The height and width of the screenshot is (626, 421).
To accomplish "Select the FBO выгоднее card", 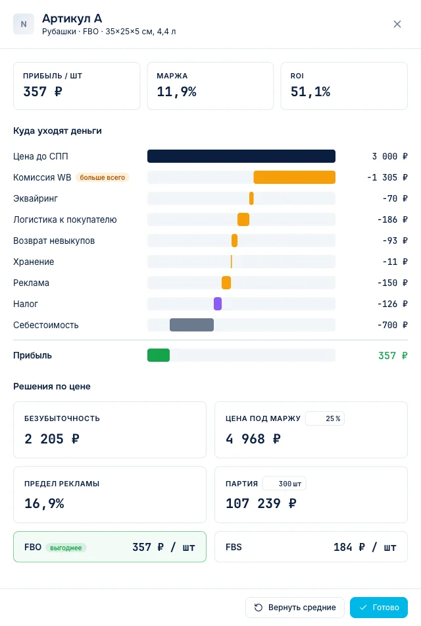I will tap(110, 546).
